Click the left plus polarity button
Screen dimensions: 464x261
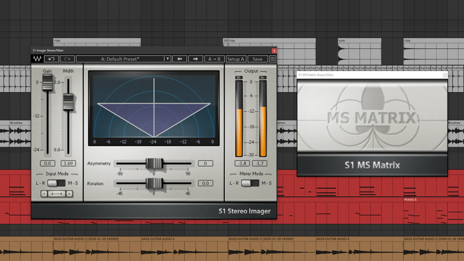pyautogui.click(x=44, y=194)
